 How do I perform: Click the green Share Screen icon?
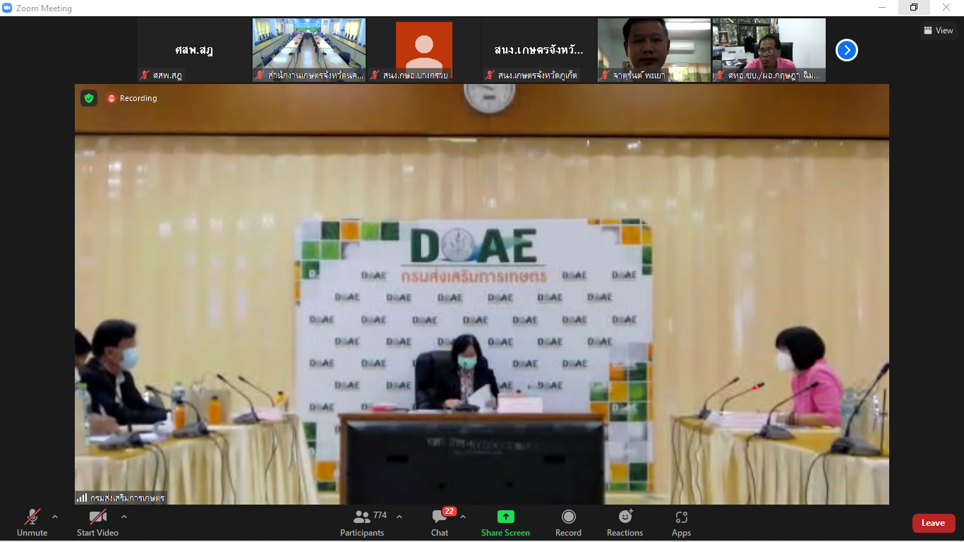(506, 517)
